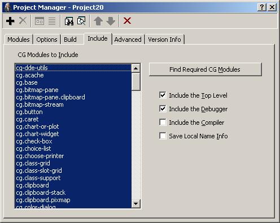Select cg.base module
This screenshot has width=280, height=223.
click(x=73, y=82)
